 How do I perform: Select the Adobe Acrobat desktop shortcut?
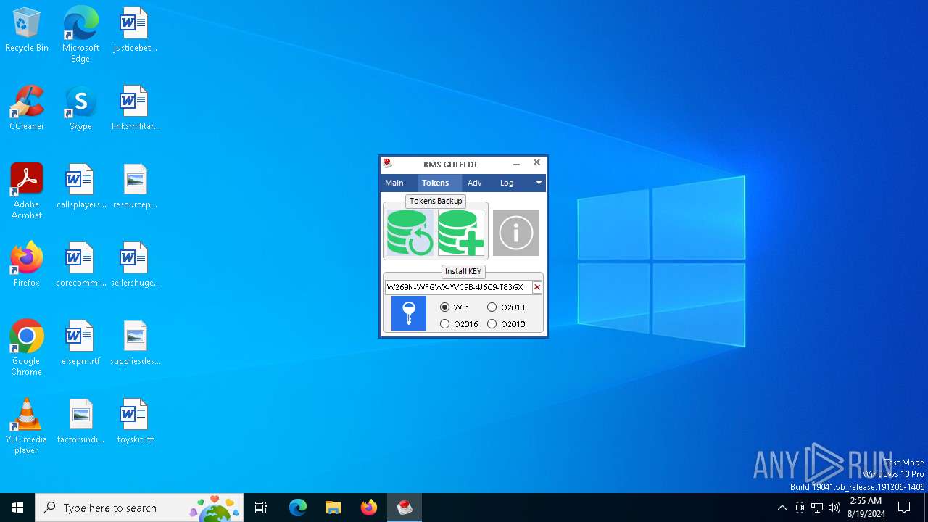27,191
